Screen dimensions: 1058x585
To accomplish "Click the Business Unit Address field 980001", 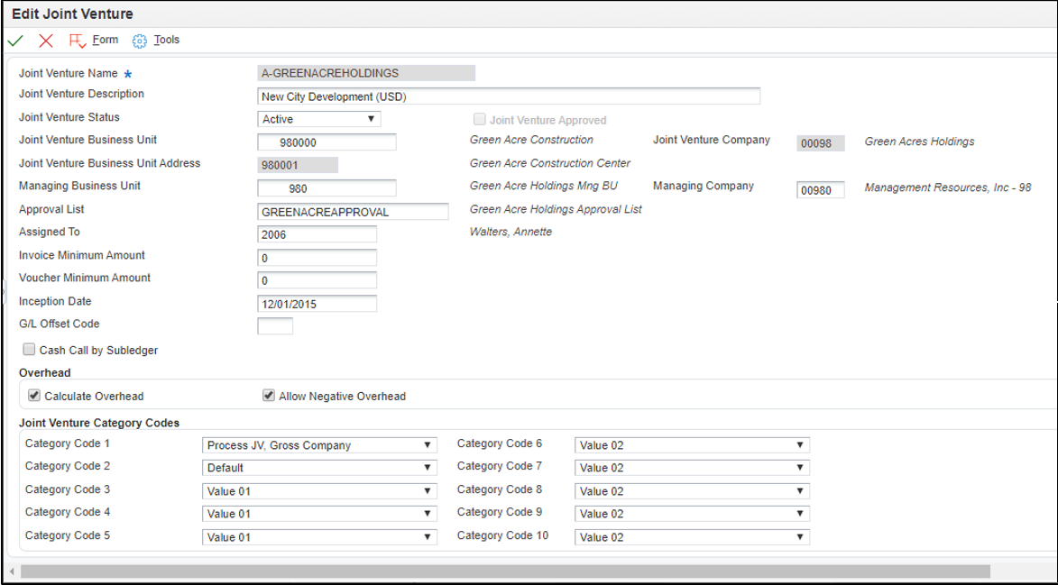I will coord(298,165).
